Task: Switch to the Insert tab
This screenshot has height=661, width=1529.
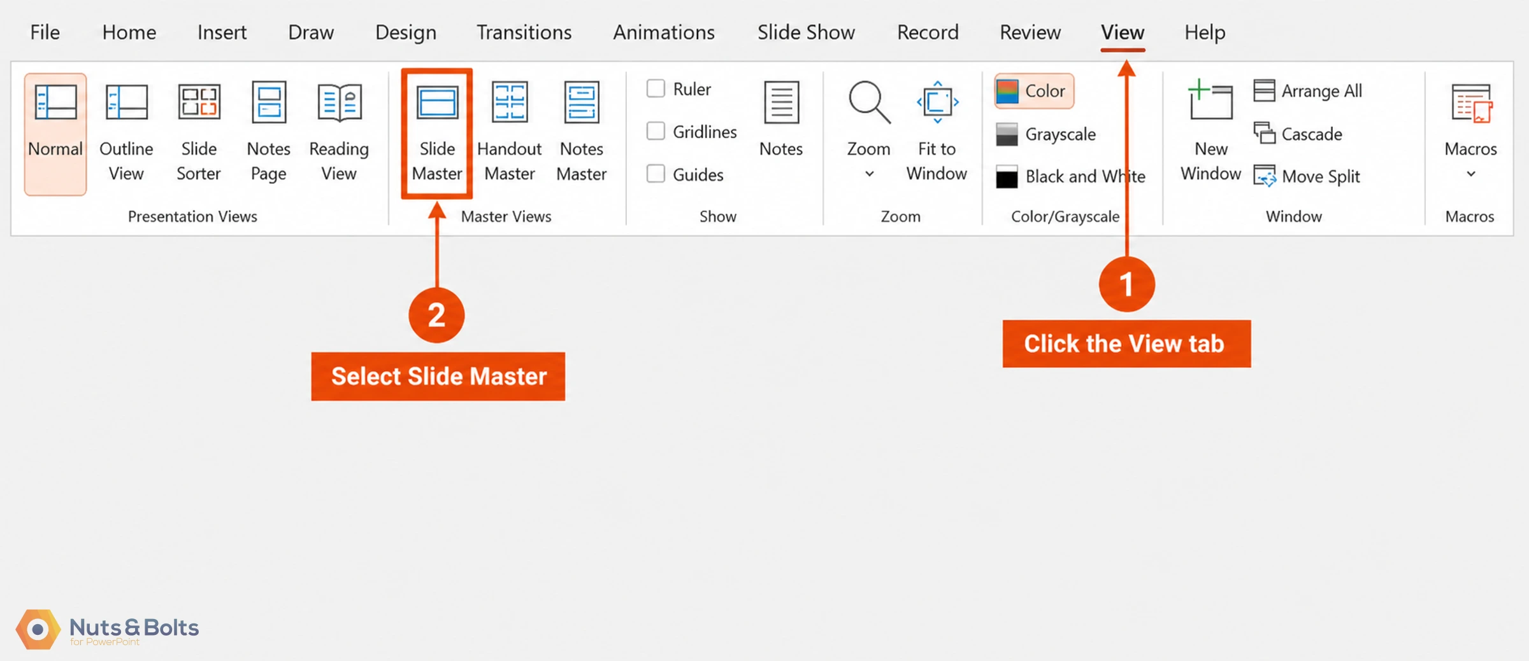Action: click(x=222, y=32)
